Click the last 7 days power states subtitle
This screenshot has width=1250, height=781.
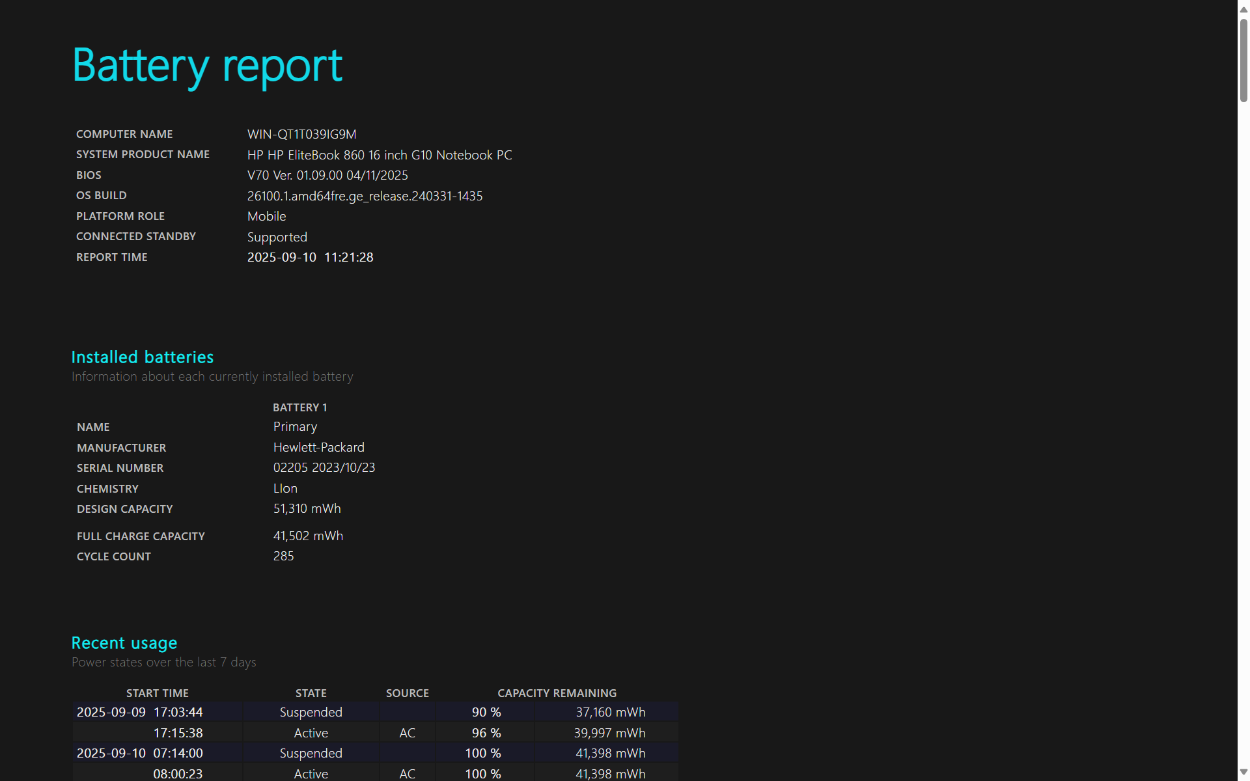pos(163,662)
